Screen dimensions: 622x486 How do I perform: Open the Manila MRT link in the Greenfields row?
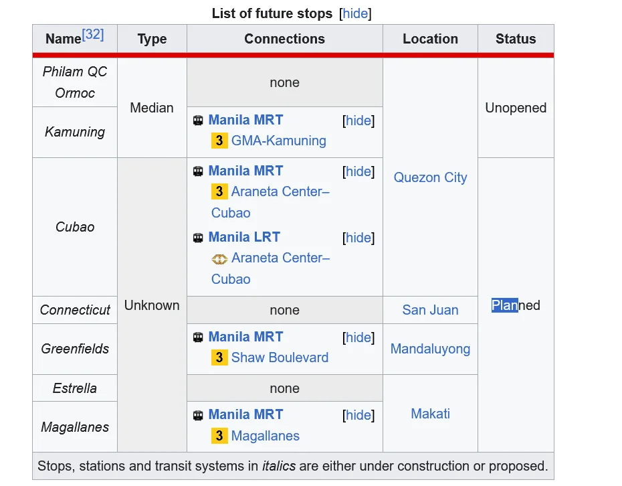(245, 337)
